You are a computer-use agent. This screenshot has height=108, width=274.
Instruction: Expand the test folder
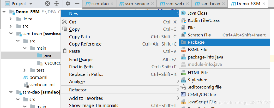click(x=25, y=70)
